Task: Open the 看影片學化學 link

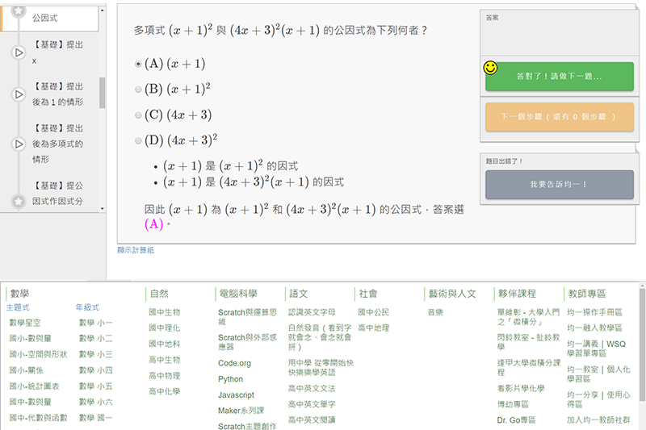Action: click(x=521, y=388)
